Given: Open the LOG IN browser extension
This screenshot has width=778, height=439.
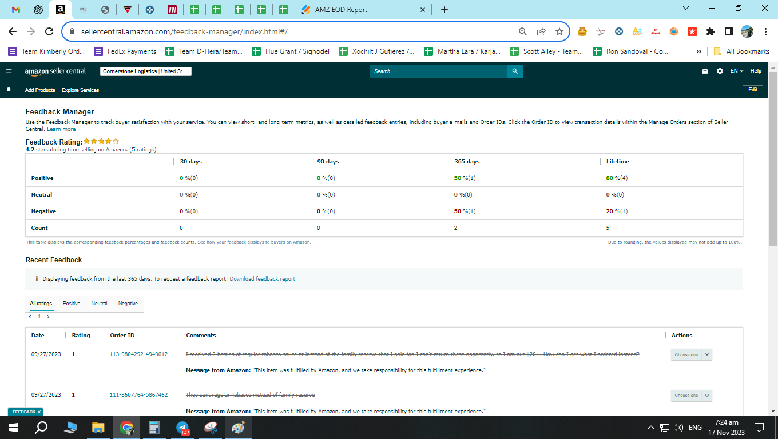Looking at the screenshot, I should 601,31.
